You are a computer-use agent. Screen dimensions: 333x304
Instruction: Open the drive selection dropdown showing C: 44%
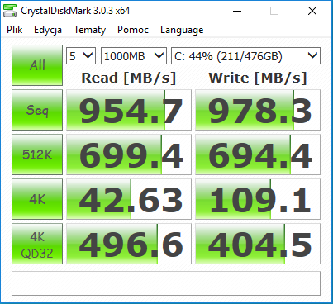tap(245, 56)
